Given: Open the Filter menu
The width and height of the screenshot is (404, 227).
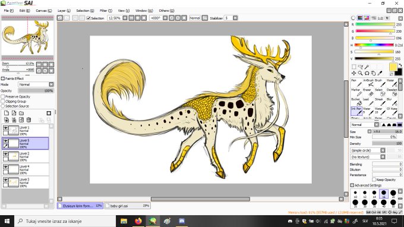Looking at the screenshot, I should (x=106, y=11).
